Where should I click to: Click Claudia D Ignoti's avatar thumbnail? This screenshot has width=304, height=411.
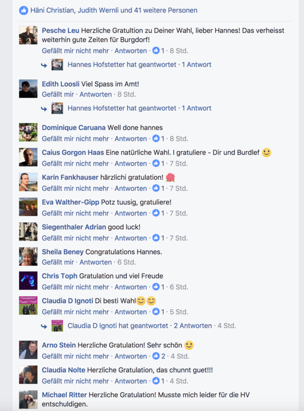coord(28,306)
